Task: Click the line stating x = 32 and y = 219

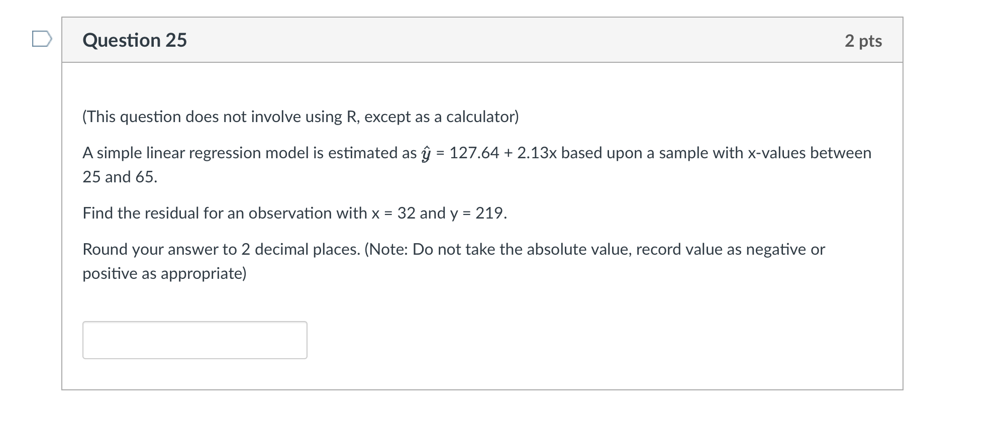Action: coord(294,213)
